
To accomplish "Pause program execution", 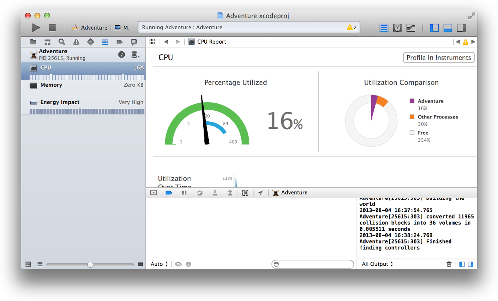I will pos(184,193).
